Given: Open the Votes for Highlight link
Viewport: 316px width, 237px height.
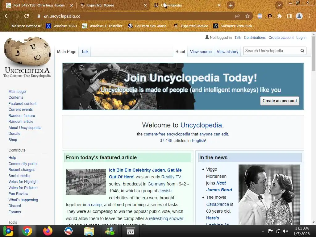Looking at the screenshot, I should click(x=23, y=181).
